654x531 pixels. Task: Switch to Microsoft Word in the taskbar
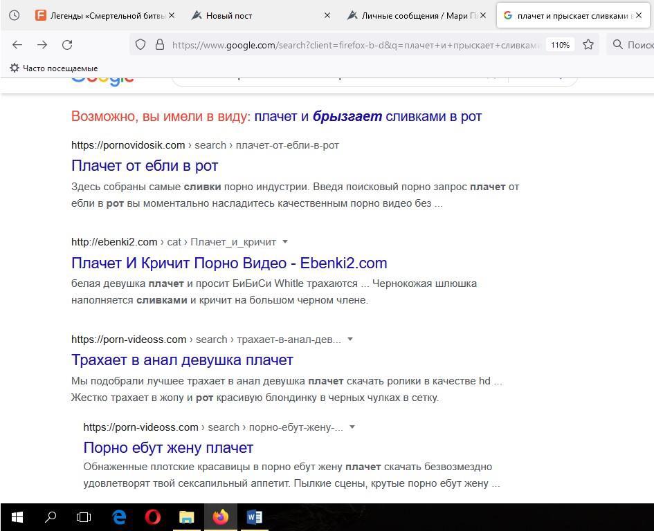pos(254,517)
